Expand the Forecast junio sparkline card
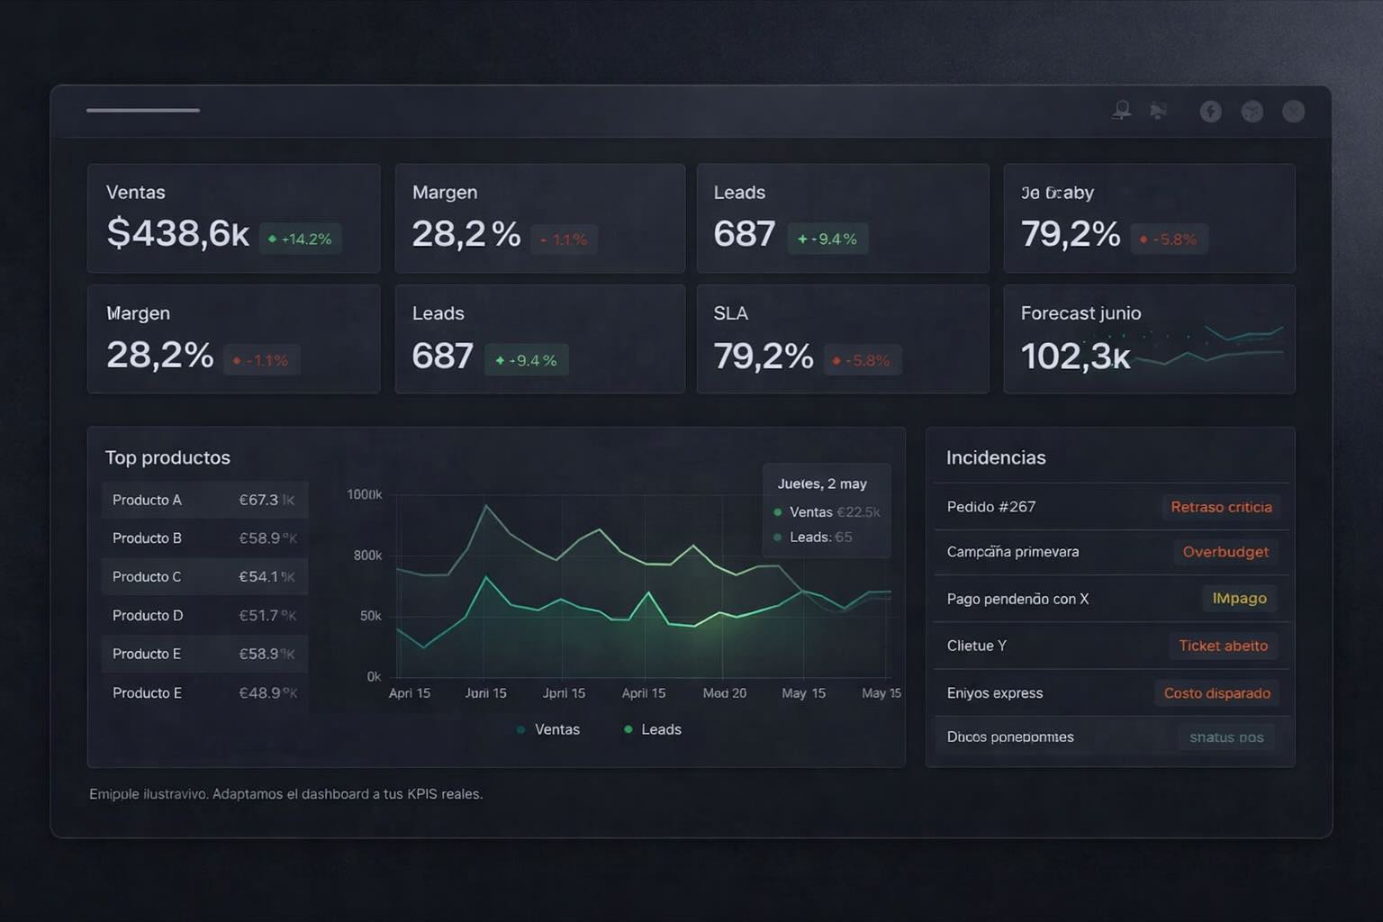This screenshot has width=1383, height=922. (1148, 339)
